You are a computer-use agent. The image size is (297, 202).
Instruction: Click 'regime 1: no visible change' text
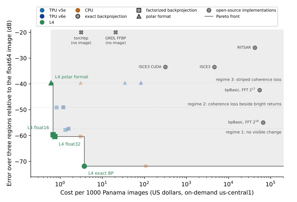click(x=254, y=132)
